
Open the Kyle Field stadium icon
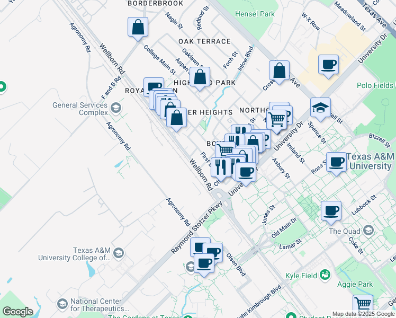tap(325, 275)
